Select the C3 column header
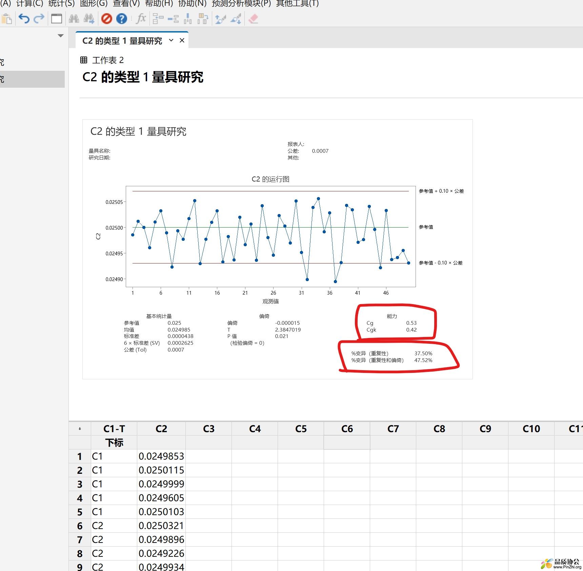Image resolution: width=583 pixels, height=571 pixels. click(209, 429)
